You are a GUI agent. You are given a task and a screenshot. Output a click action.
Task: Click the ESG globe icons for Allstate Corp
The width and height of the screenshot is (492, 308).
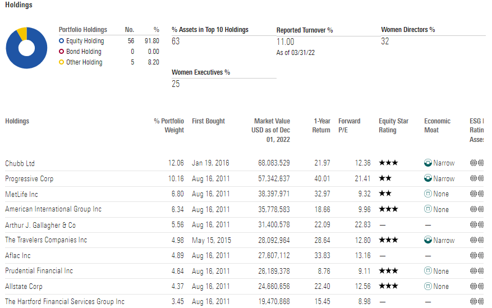pyautogui.click(x=477, y=286)
